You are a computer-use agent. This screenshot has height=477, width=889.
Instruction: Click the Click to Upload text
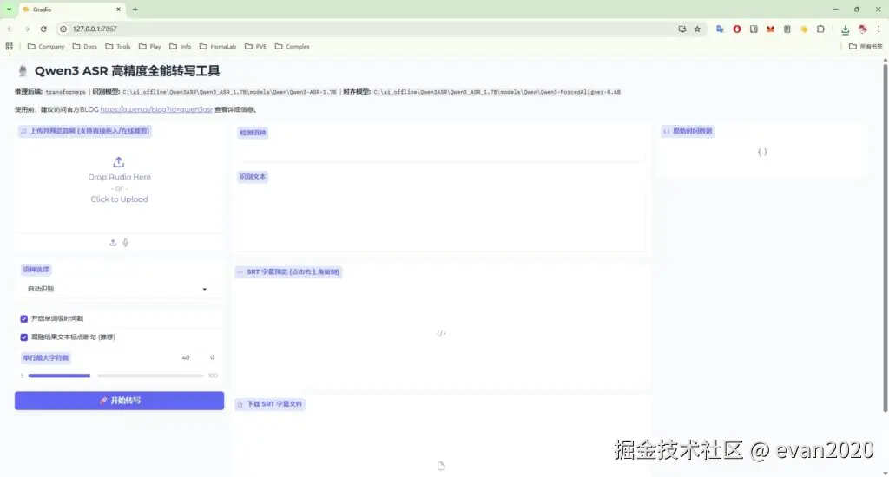(119, 199)
